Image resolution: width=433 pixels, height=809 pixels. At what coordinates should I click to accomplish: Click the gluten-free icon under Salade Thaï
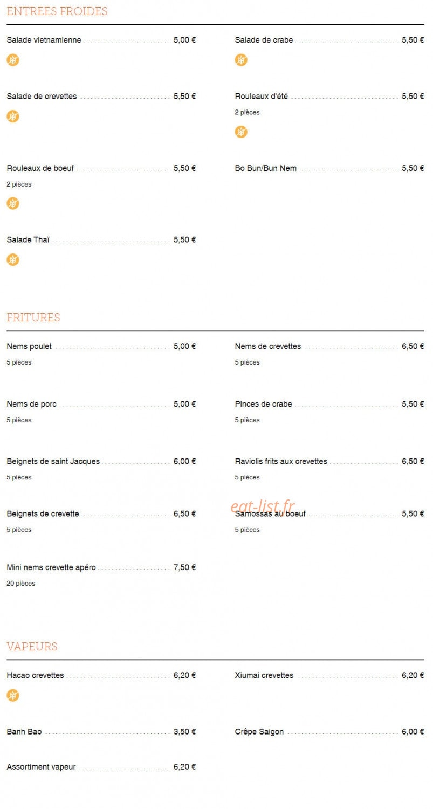pos(13,260)
